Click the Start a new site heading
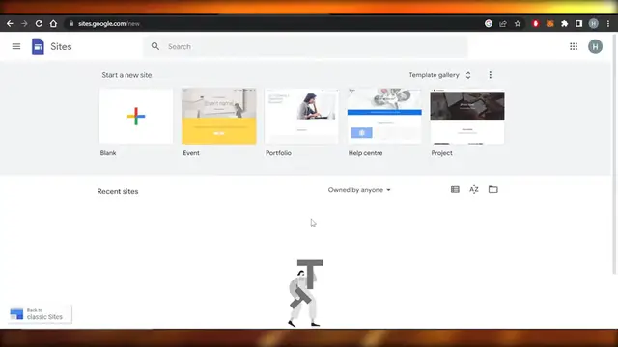This screenshot has width=618, height=347. (x=126, y=75)
